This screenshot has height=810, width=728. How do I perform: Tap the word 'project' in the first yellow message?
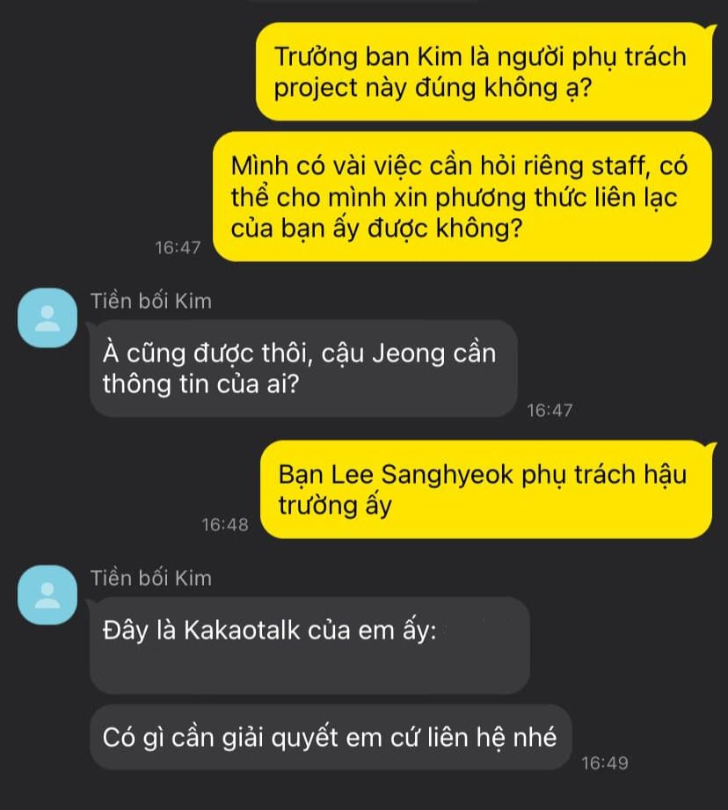point(316,89)
